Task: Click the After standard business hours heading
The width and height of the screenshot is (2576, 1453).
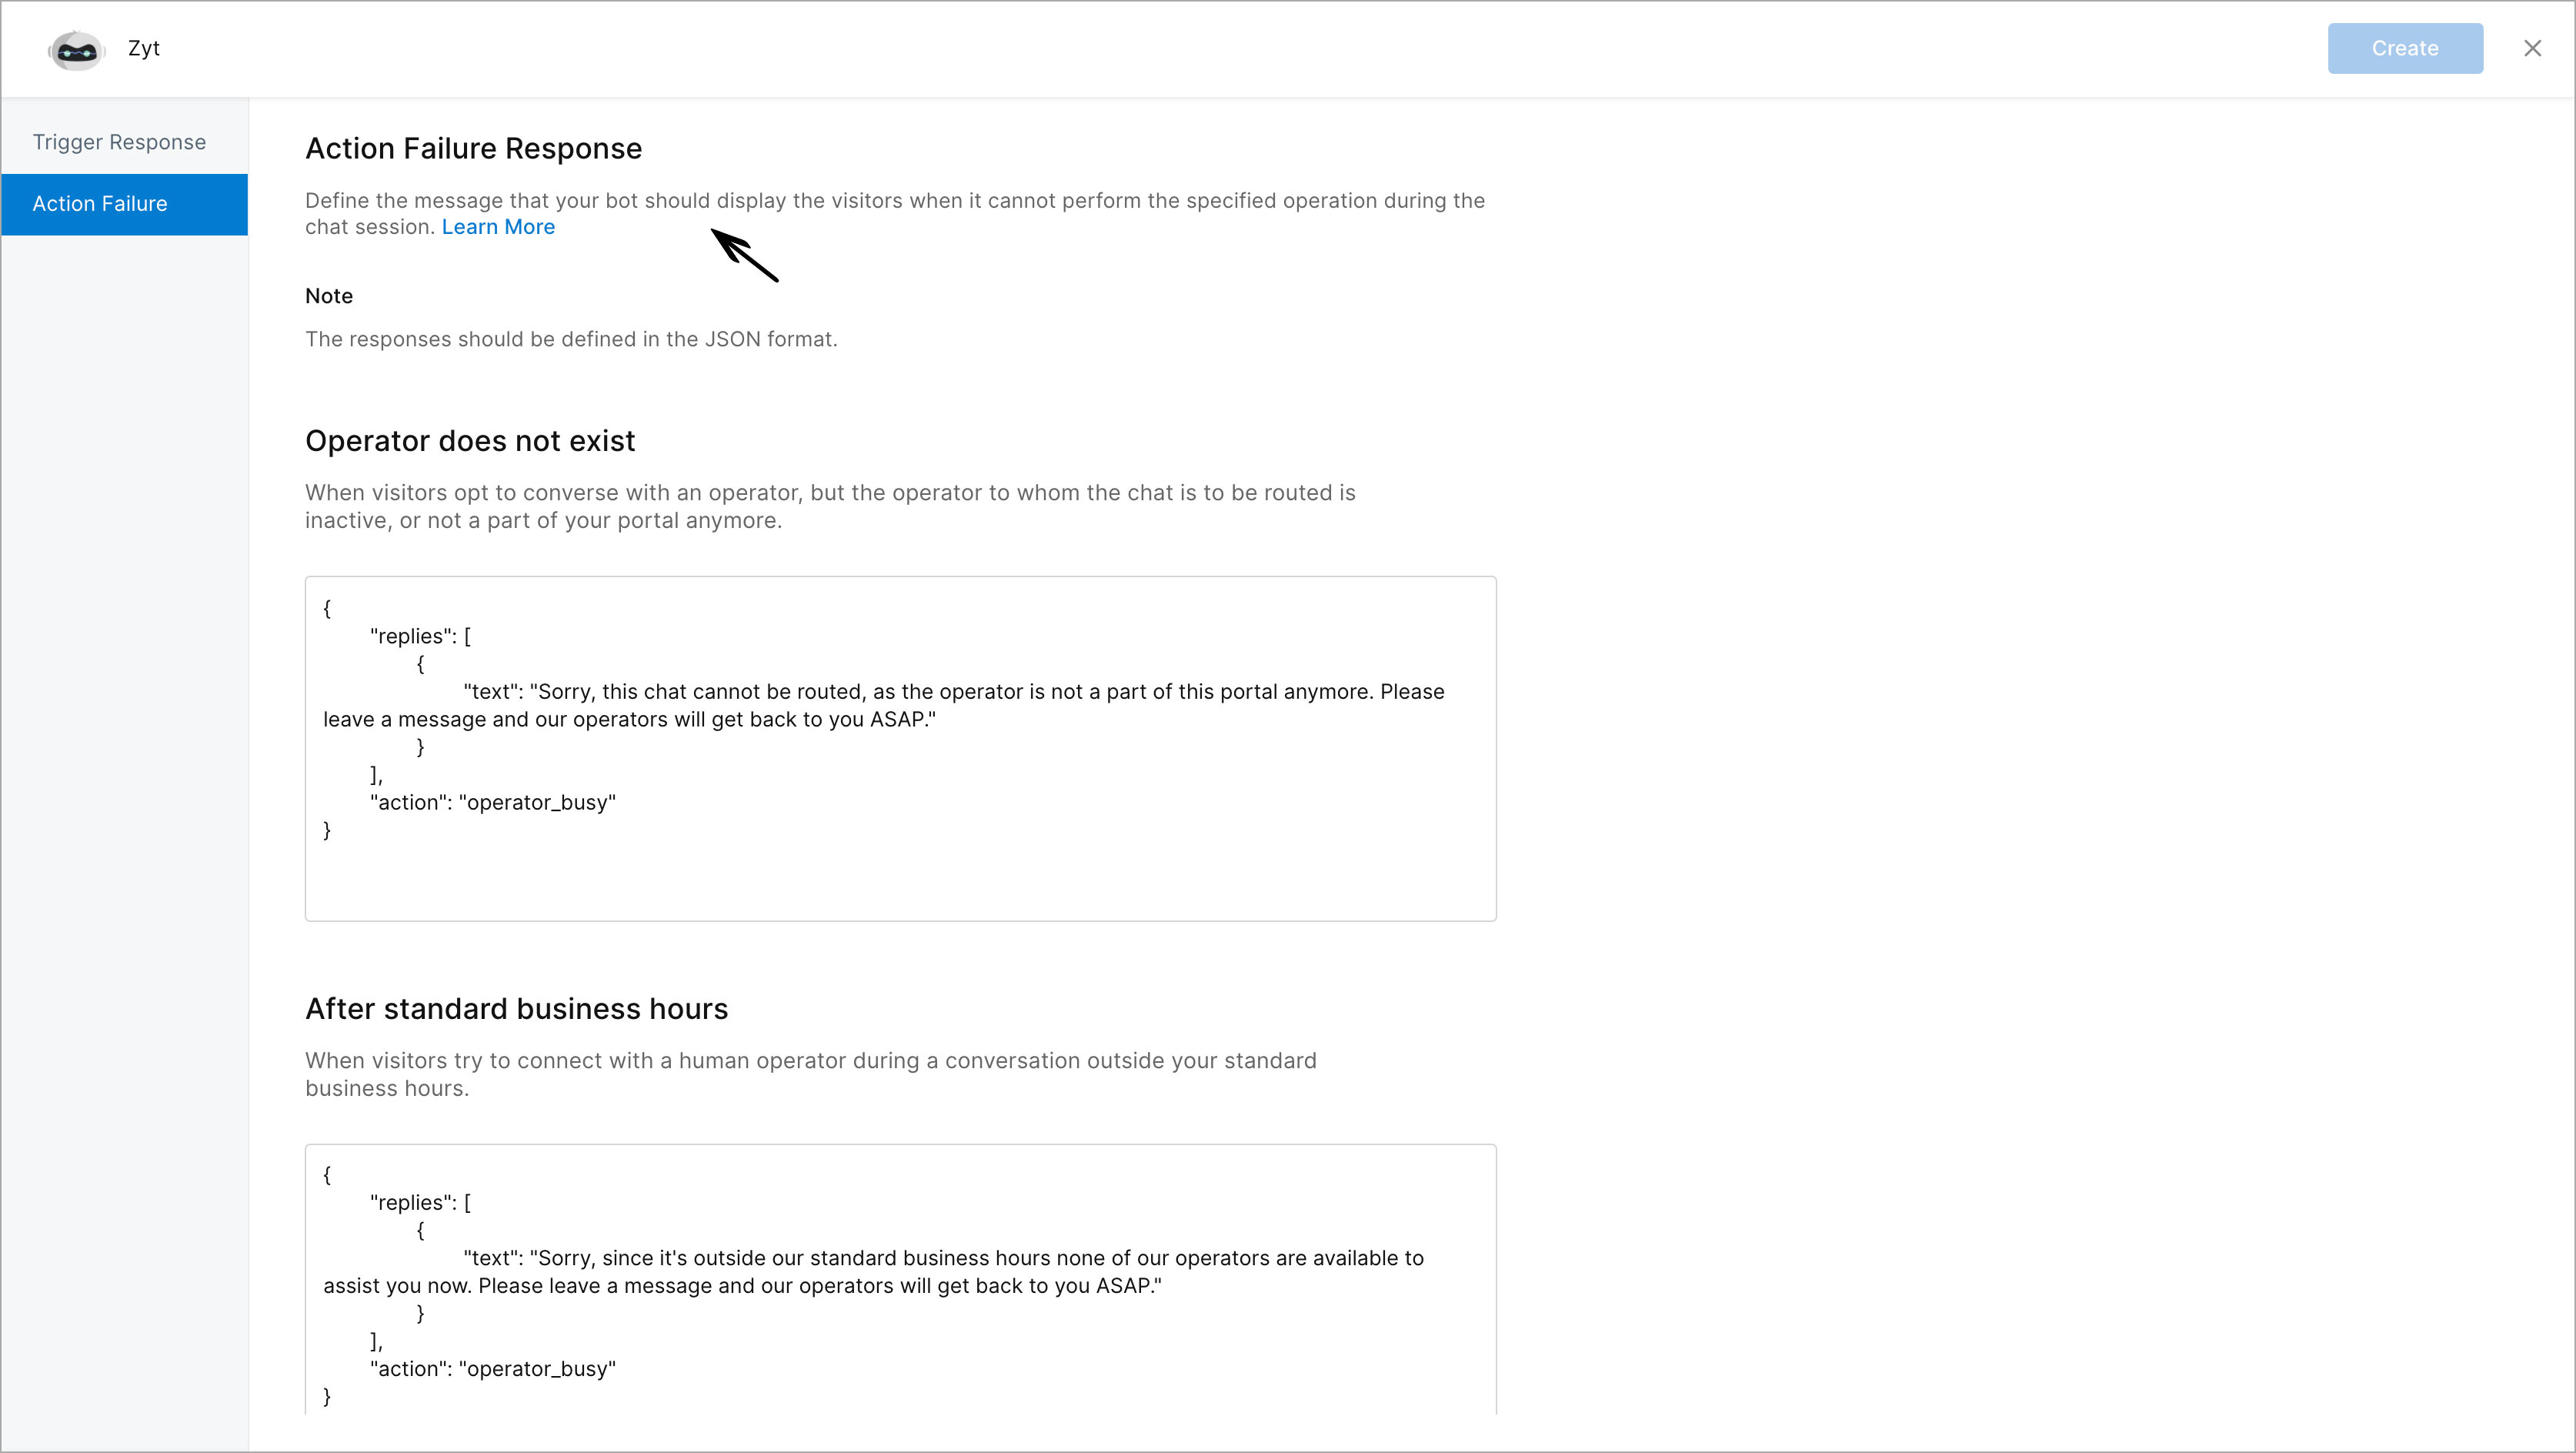Action: 516,1008
